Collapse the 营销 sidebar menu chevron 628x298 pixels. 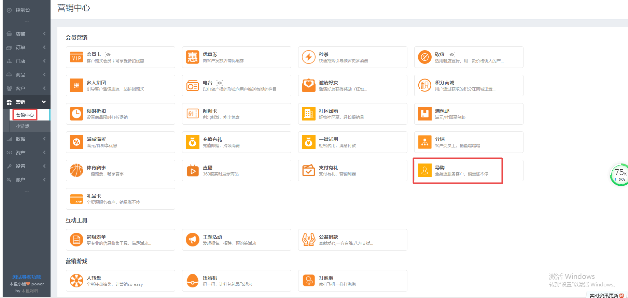44,102
